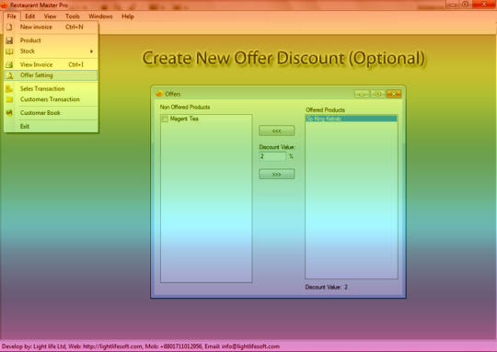Open the Edit menu
The height and width of the screenshot is (352, 497).
(30, 17)
